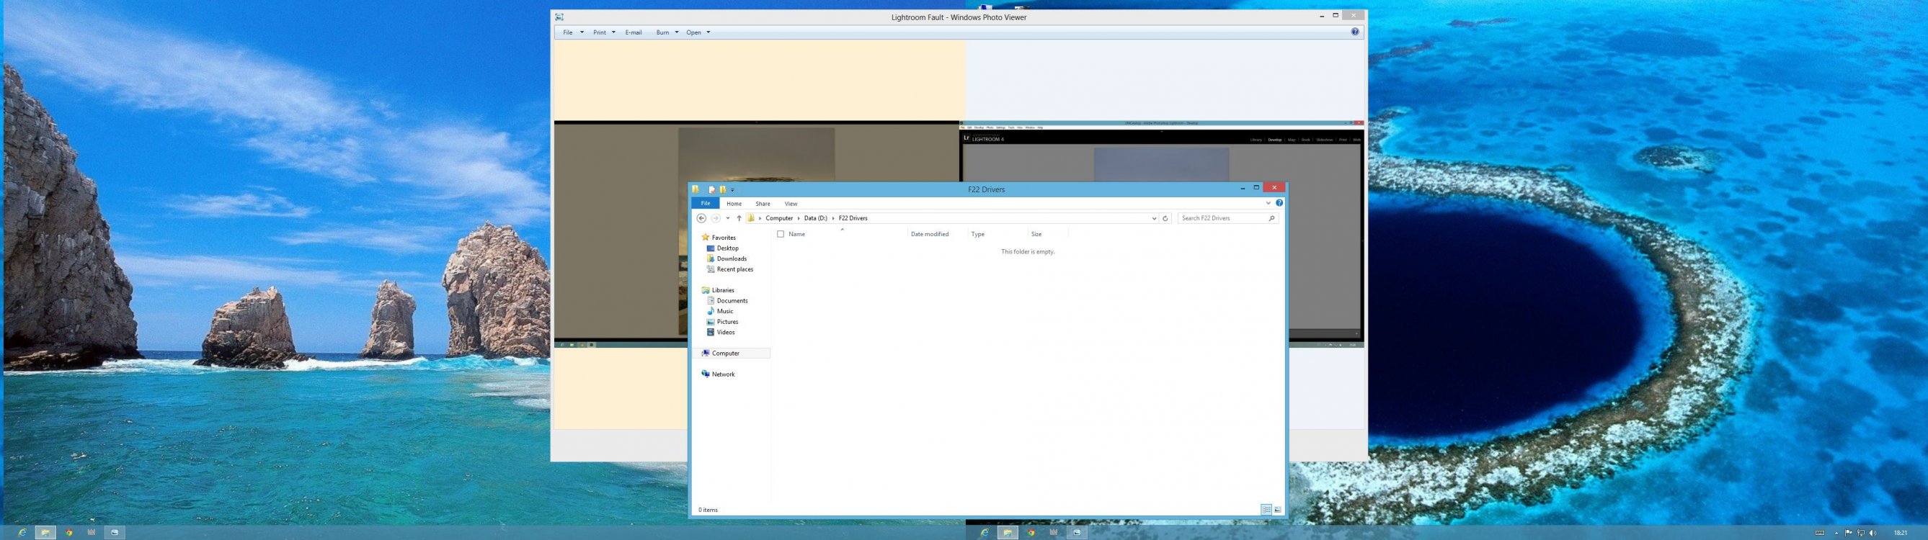The height and width of the screenshot is (540, 1928).
Task: Open Print menu in Photo Viewer
Action: pos(604,32)
